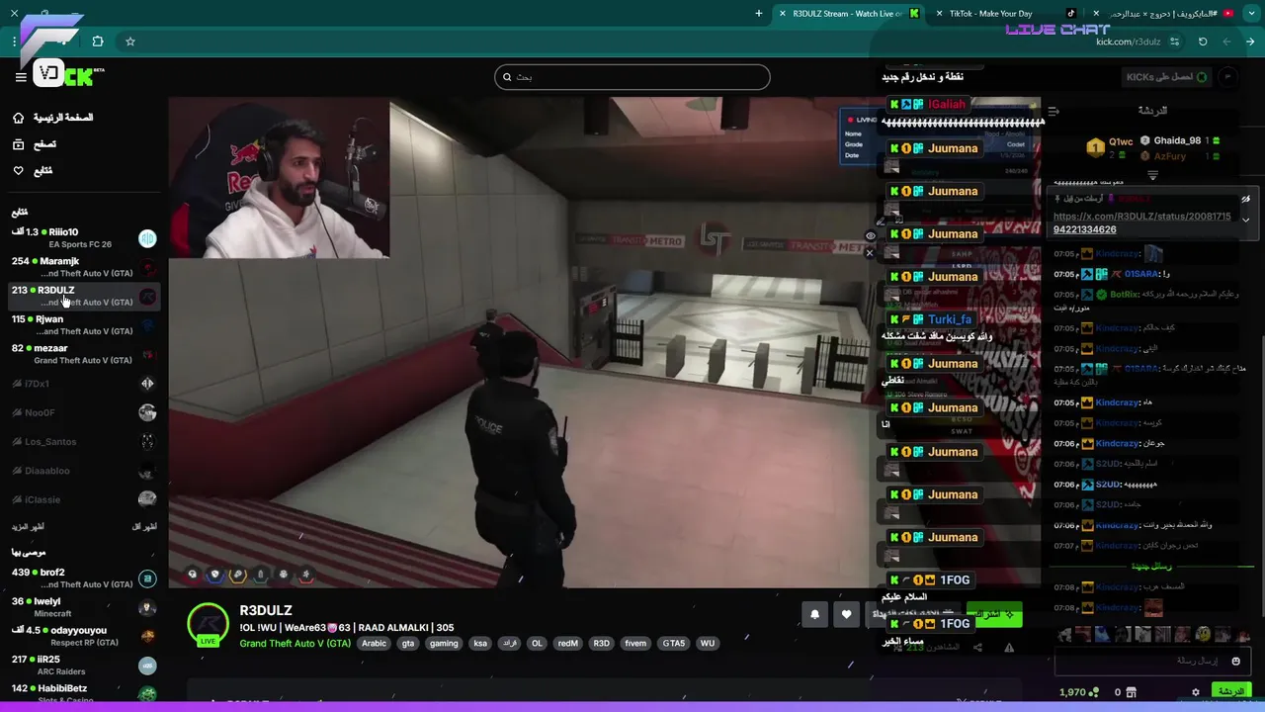Click the R3DULZ streamer profile avatar
The width and height of the screenshot is (1265, 712).
pyautogui.click(x=208, y=624)
